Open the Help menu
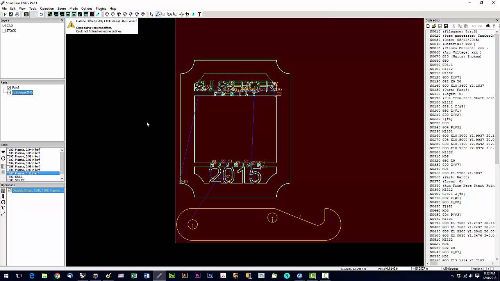 pyautogui.click(x=113, y=9)
